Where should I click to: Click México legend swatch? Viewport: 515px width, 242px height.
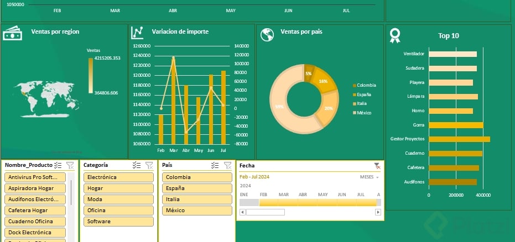point(354,113)
